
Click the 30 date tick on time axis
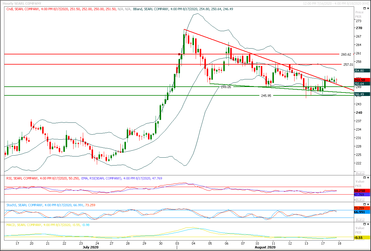pos(160,243)
